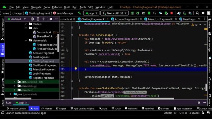The height and width of the screenshot is (119, 212).
Task: Click Select Opened File target icon
Action: (x=32, y=19)
